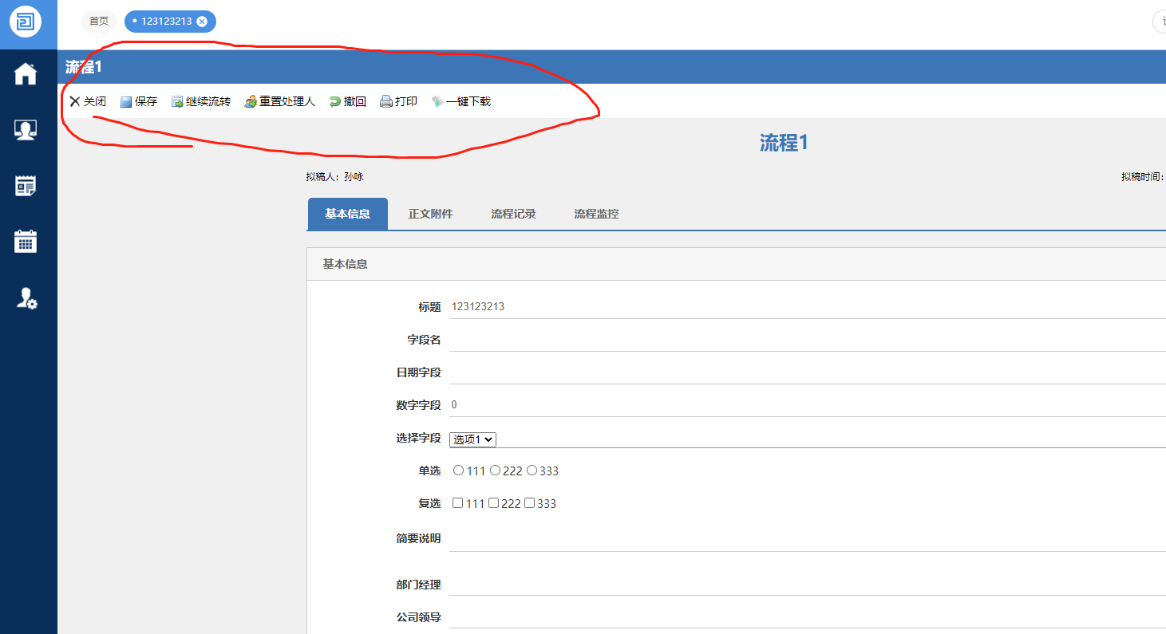
Task: Pick the 333 radio option under 单选
Action: point(532,471)
